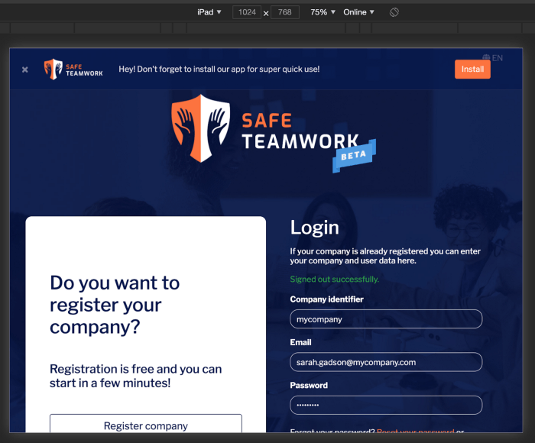Screen dimensions: 535x443
Task: Click the rotate device orientation icon
Action: pos(394,12)
